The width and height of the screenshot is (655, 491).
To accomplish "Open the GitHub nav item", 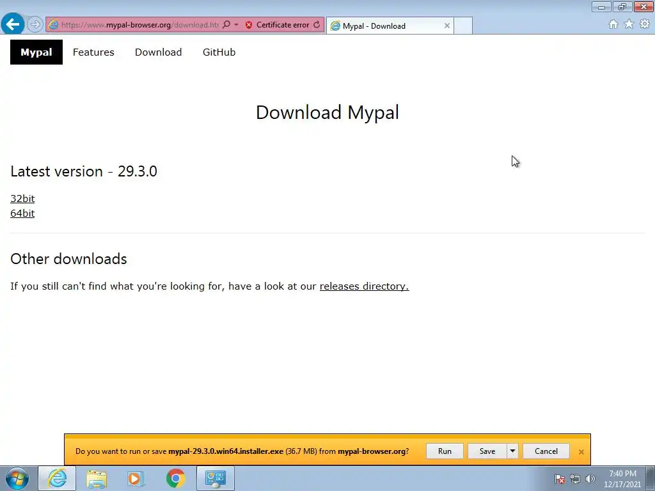I will pyautogui.click(x=219, y=52).
